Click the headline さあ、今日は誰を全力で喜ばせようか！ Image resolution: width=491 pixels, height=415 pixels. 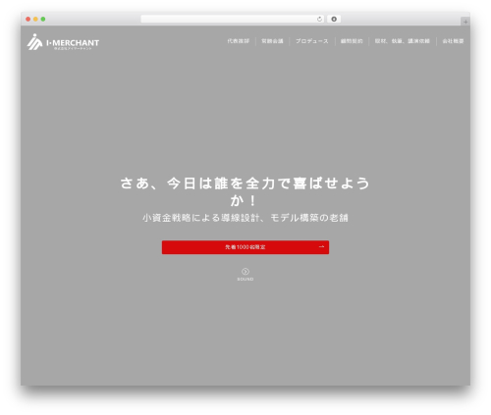[245, 191]
